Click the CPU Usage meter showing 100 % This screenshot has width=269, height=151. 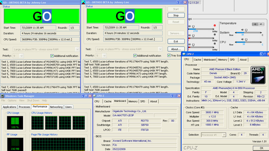click(15, 123)
